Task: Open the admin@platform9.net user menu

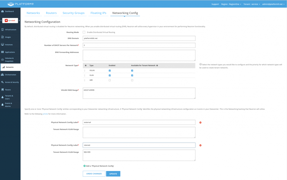Action: click(274, 4)
